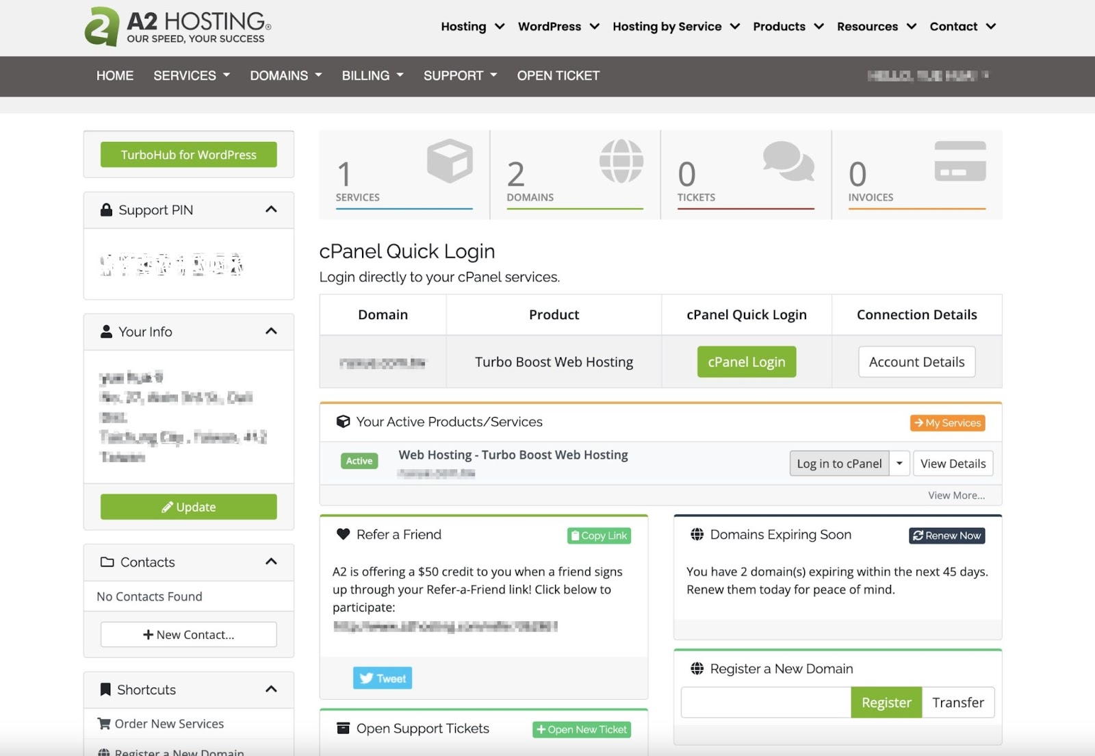Click the Open New Ticket button

click(582, 730)
